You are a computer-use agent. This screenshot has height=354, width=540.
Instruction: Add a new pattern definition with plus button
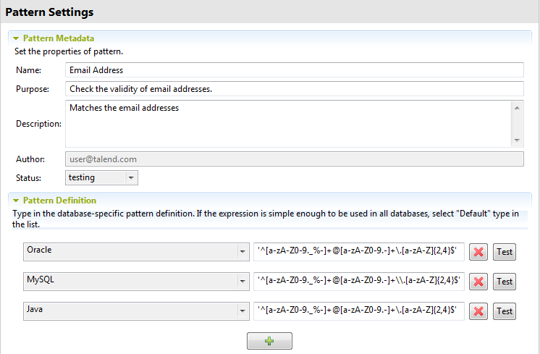pos(269,341)
